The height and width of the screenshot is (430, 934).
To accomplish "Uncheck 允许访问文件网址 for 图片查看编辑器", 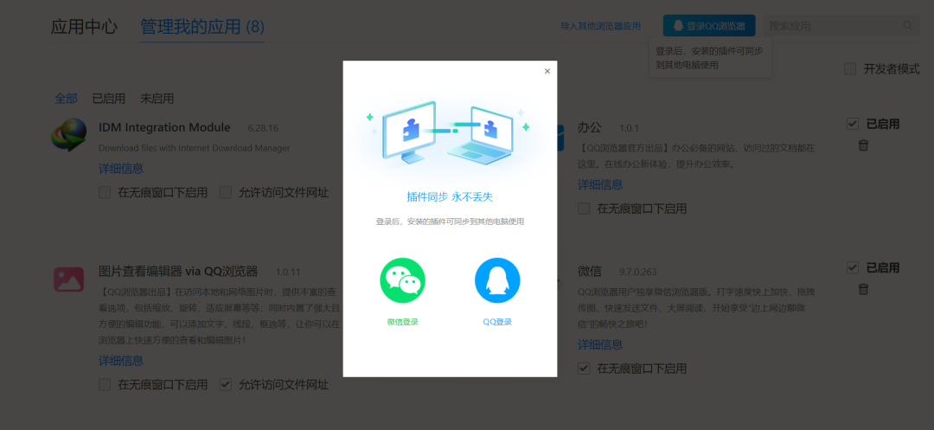I will pos(225,385).
